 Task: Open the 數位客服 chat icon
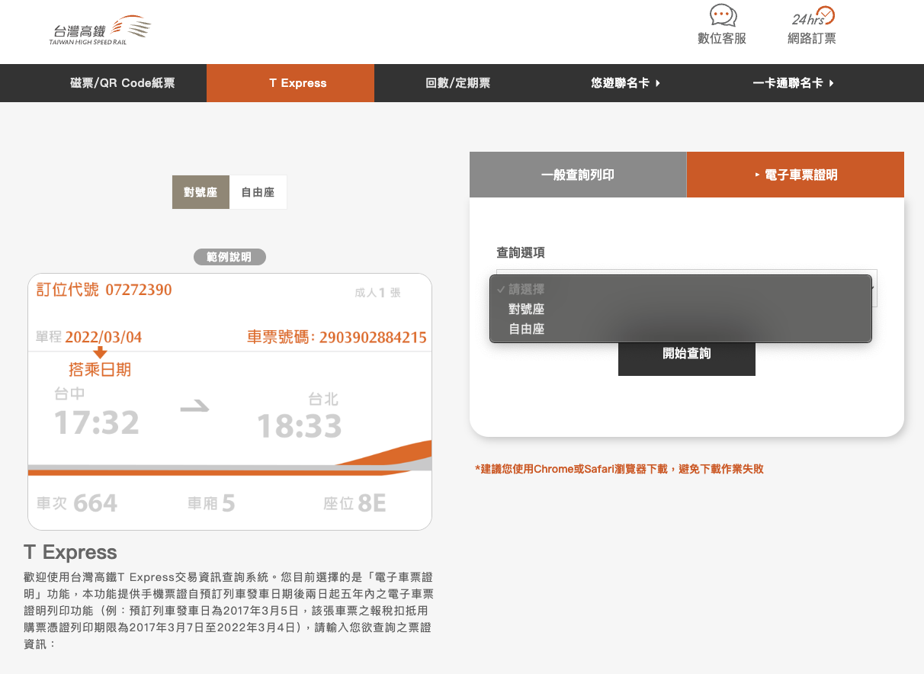point(722,17)
